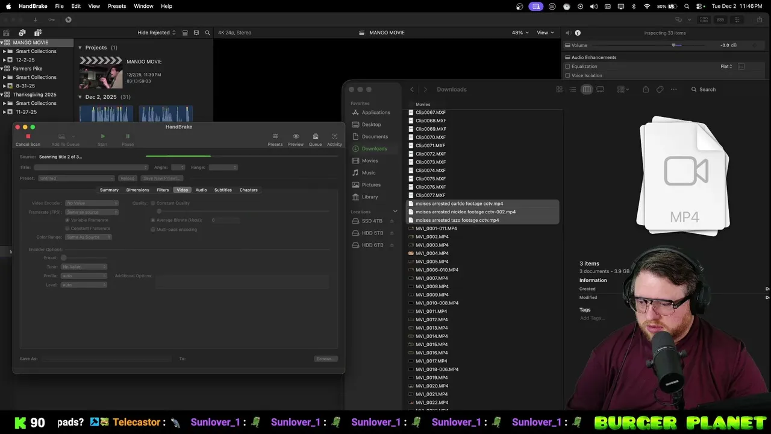Open Equalization Flat preset dropdown
The width and height of the screenshot is (771, 434).
click(726, 66)
